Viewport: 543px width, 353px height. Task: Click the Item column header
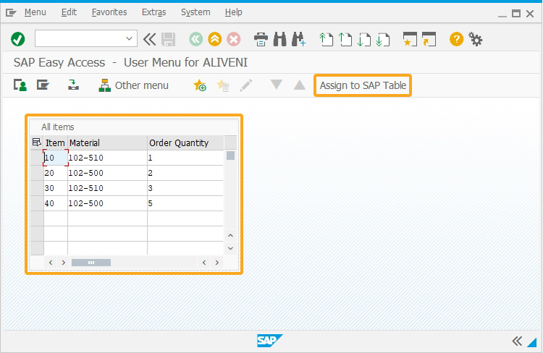(56, 143)
